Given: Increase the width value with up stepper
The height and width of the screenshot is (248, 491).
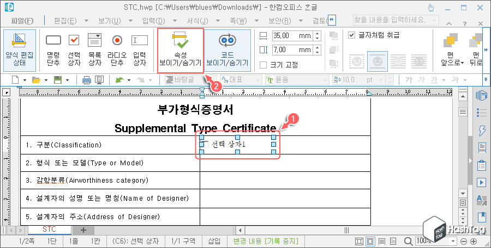Looking at the screenshot, I should click(x=318, y=33).
